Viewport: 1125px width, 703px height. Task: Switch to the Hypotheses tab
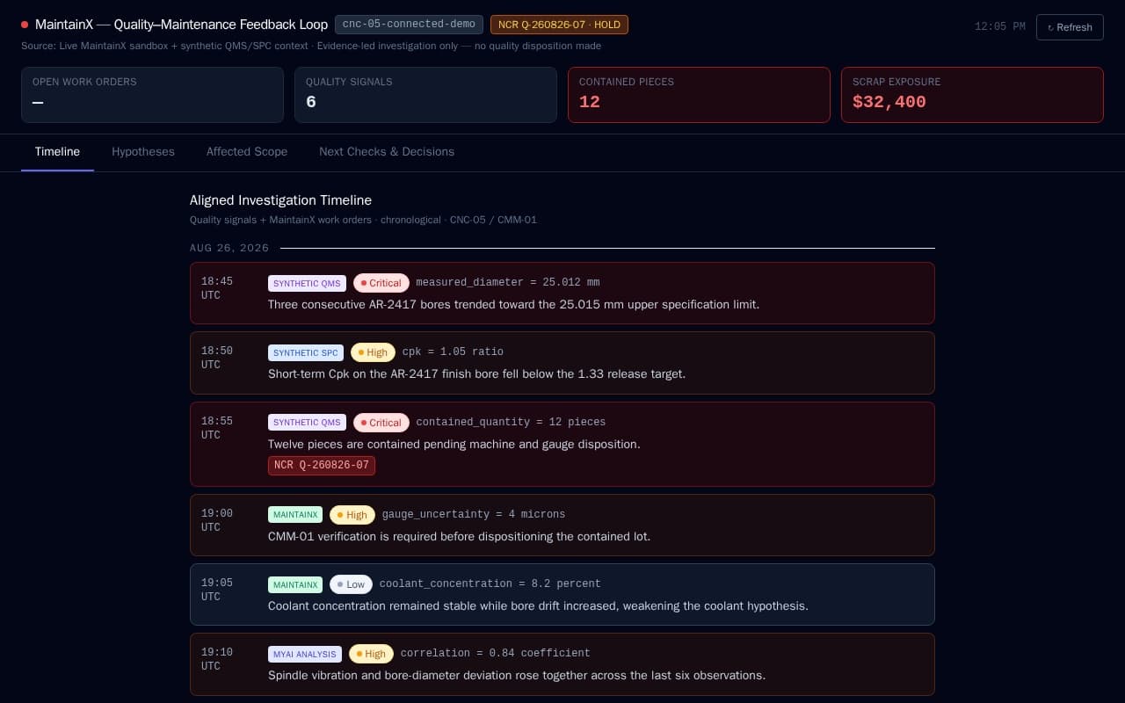click(143, 152)
